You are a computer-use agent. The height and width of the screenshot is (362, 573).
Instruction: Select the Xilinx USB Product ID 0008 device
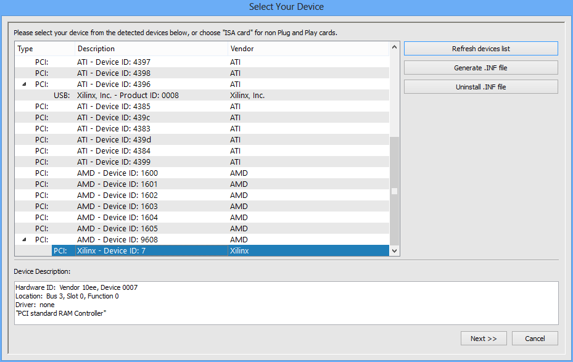128,96
